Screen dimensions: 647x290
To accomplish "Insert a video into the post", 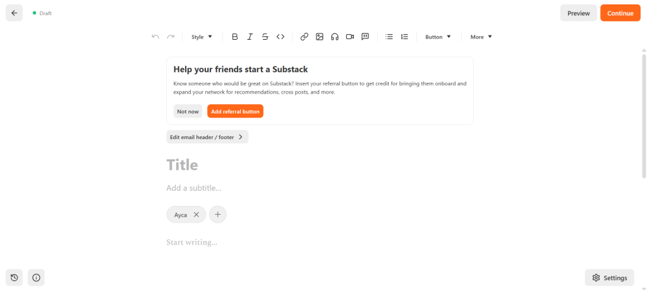I will pos(350,37).
